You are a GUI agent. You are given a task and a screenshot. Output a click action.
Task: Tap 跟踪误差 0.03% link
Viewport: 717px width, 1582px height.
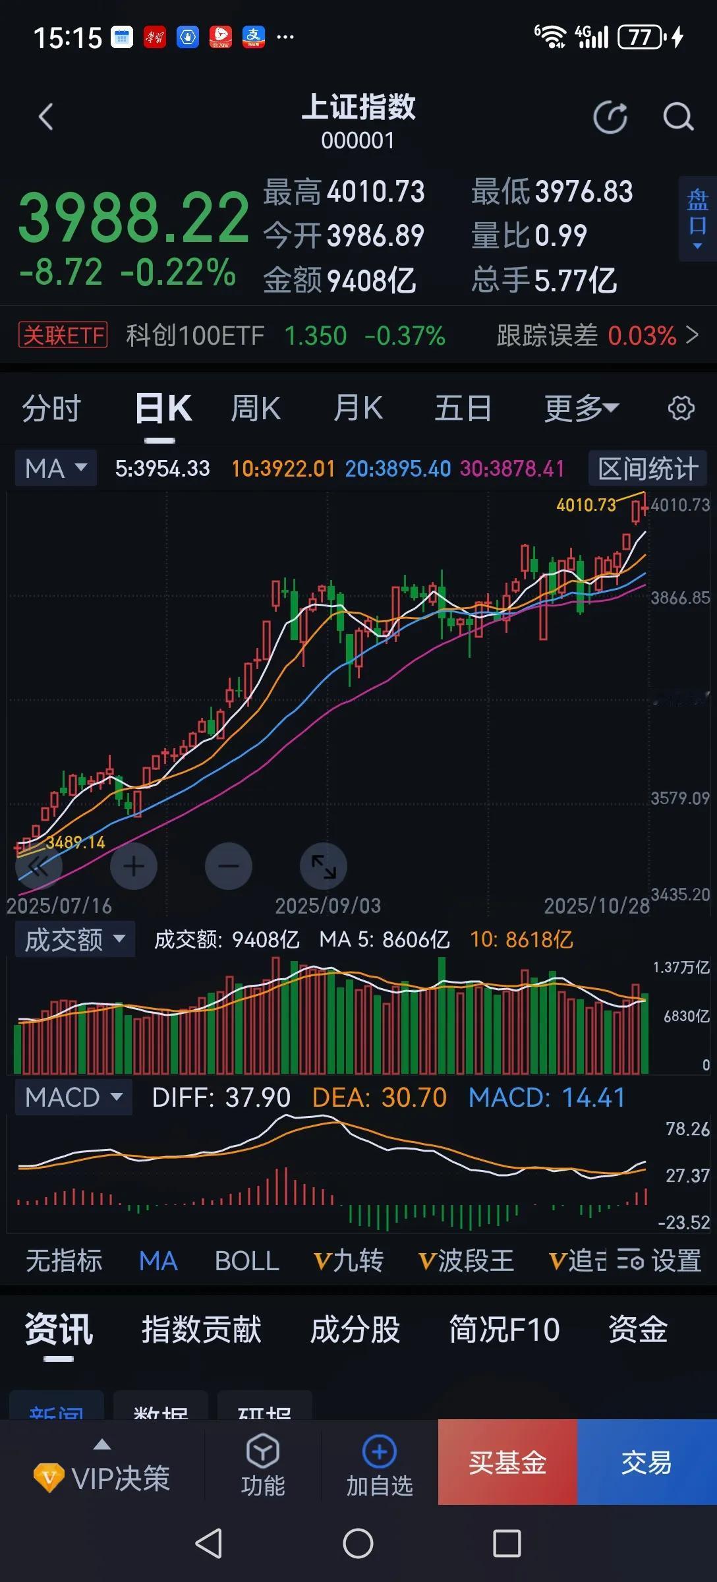pos(587,335)
